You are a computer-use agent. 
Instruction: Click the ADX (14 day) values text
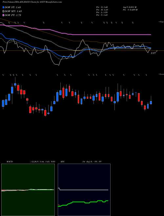pyautogui.click(x=92, y=161)
